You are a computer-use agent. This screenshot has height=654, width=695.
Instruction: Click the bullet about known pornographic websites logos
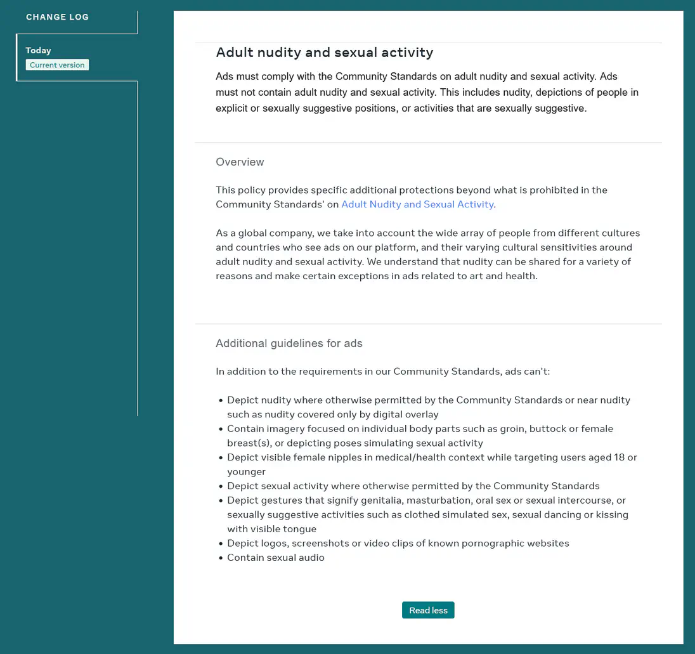[398, 543]
